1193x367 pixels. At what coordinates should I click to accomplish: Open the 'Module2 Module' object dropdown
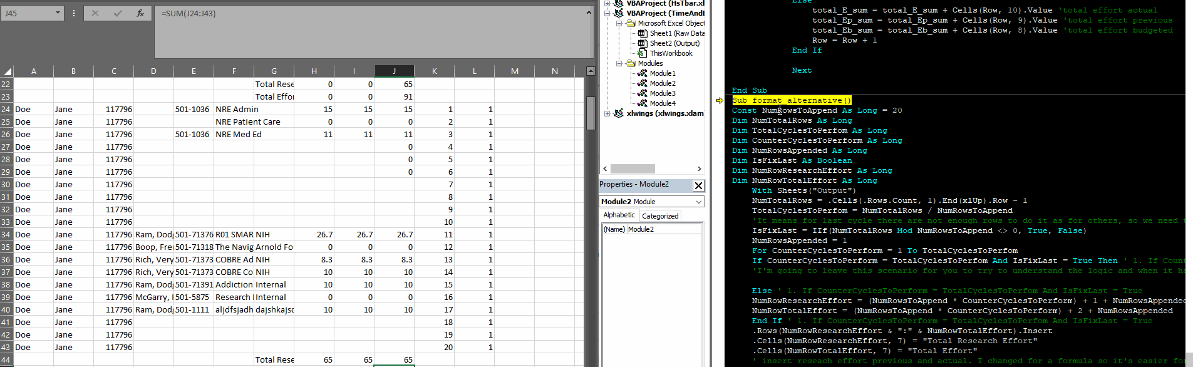pos(699,202)
